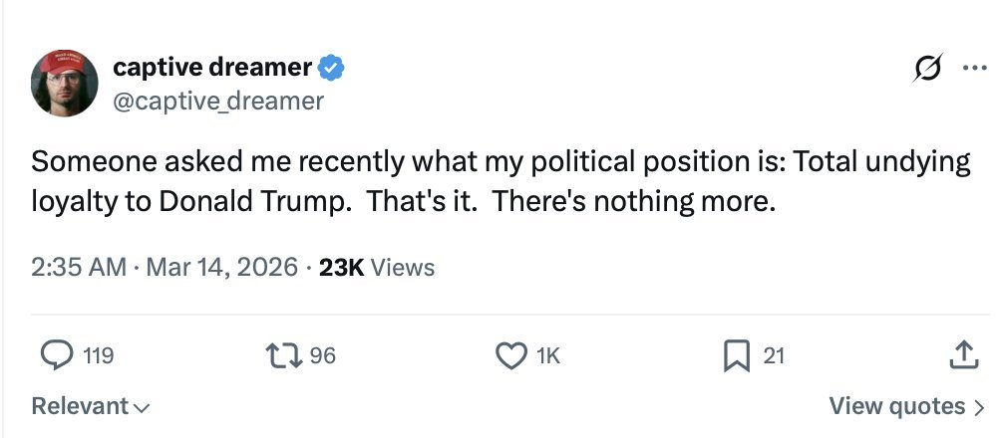Like the post with the heart icon
The width and height of the screenshot is (1003, 438).
coord(511,354)
